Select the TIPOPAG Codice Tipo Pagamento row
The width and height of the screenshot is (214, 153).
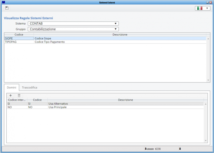pos(105,42)
